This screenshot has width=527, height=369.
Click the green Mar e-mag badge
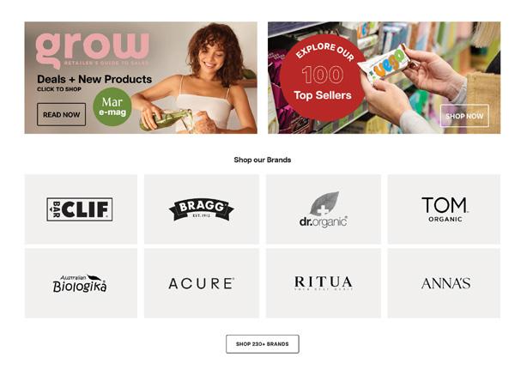pyautogui.click(x=112, y=107)
